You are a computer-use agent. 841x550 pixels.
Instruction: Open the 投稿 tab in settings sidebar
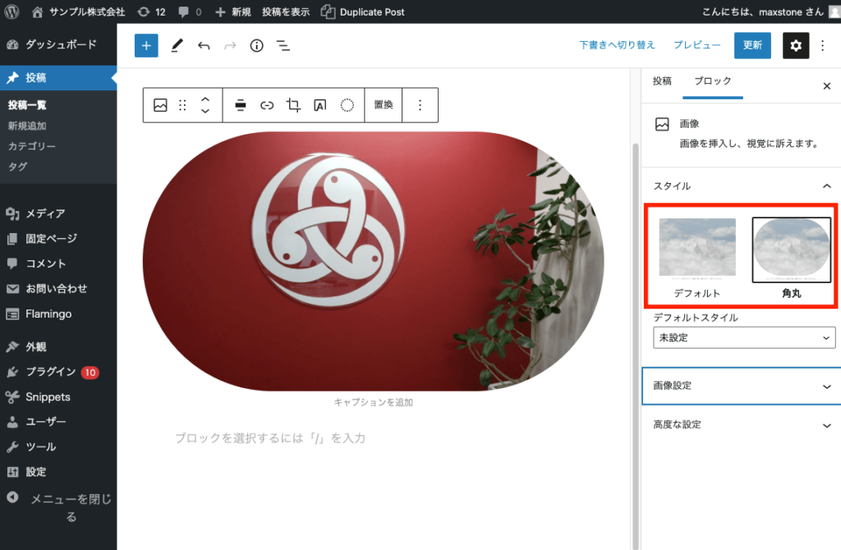tap(663, 82)
